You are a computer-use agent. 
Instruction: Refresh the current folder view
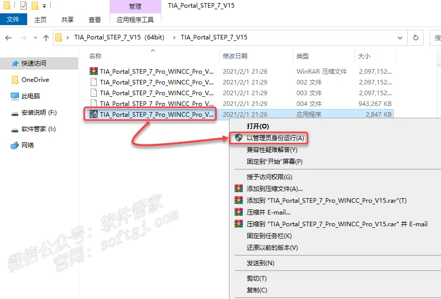click(x=415, y=37)
